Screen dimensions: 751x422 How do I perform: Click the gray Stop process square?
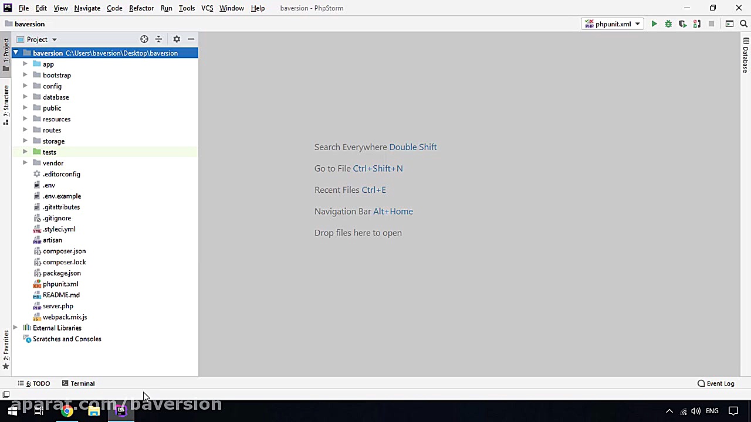[711, 24]
